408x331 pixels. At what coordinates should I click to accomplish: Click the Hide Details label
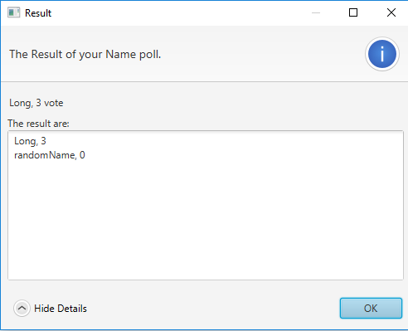[61, 309]
